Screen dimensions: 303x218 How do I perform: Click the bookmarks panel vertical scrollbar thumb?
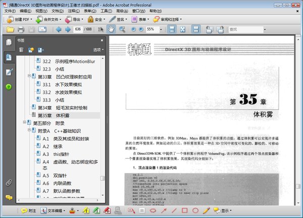(x=103, y=178)
